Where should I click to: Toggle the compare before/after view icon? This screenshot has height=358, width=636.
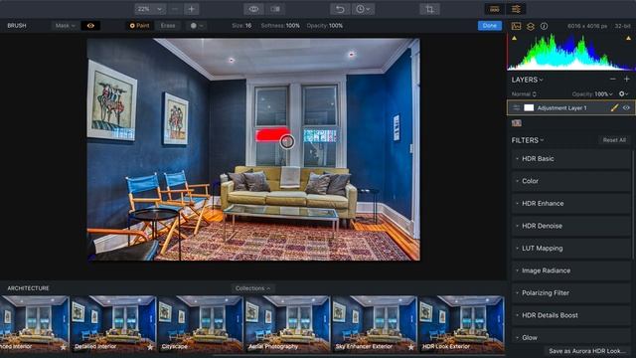pyautogui.click(x=275, y=9)
